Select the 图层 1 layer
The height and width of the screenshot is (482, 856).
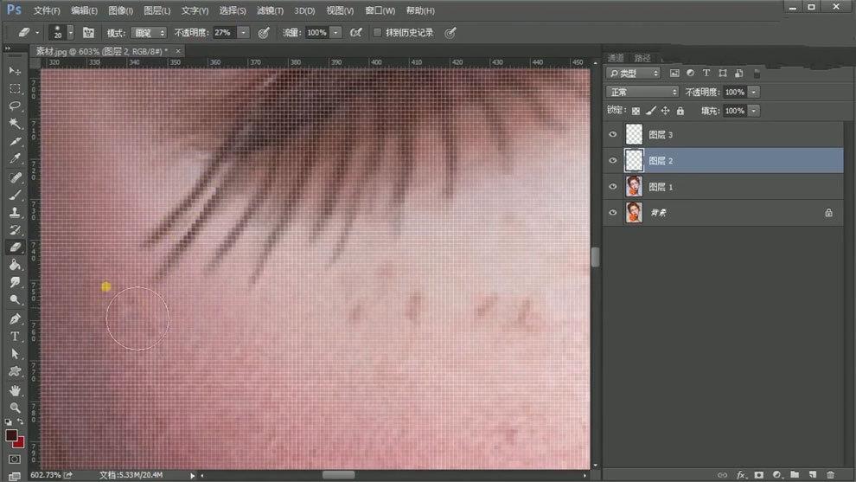pyautogui.click(x=661, y=187)
